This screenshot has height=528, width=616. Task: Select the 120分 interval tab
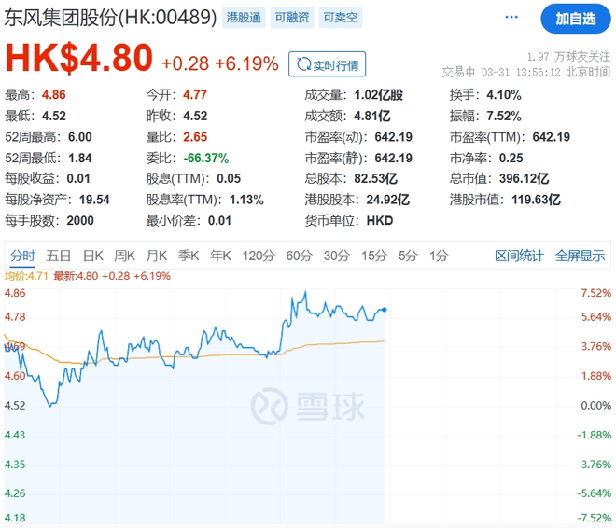click(x=257, y=256)
